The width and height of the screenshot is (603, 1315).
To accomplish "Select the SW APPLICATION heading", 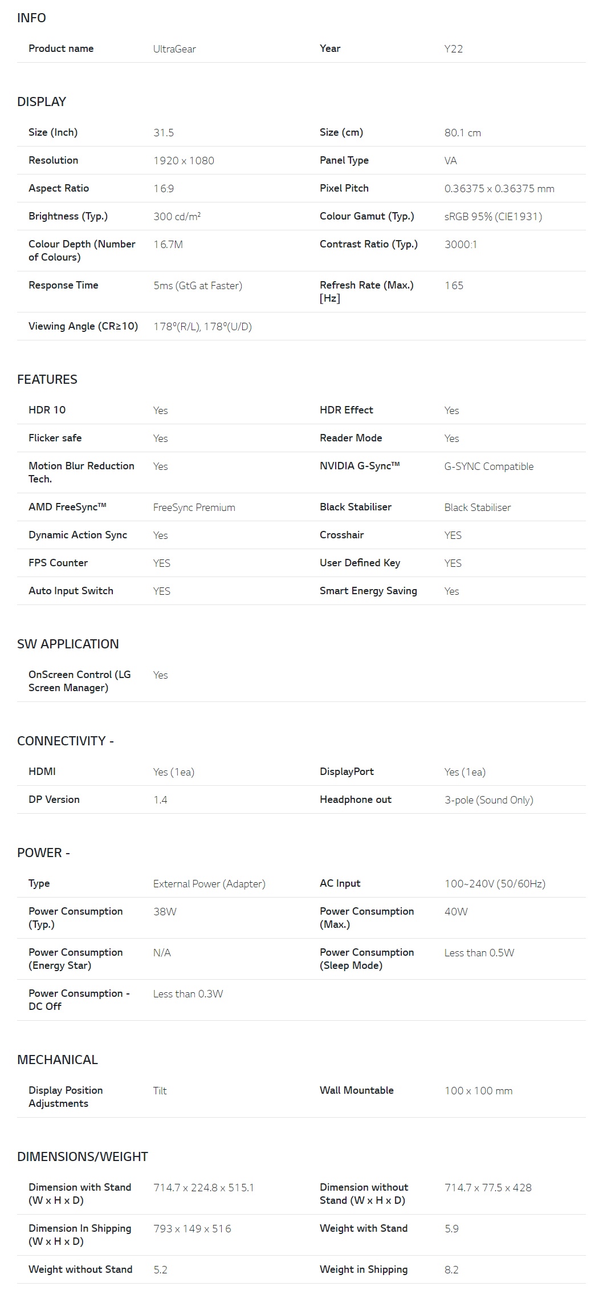I will pyautogui.click(x=68, y=644).
